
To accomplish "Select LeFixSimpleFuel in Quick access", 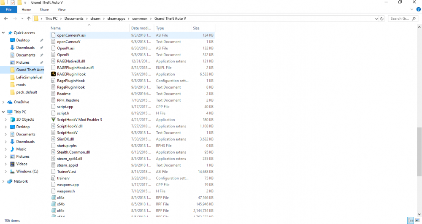I will [x=30, y=77].
